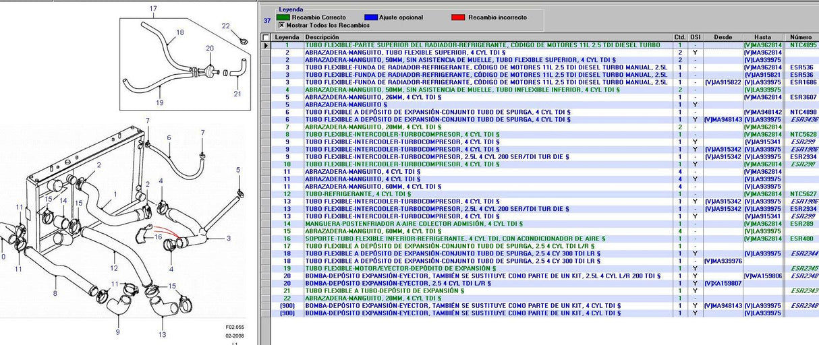Click the OSI column header

[694, 37]
